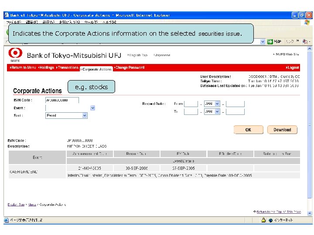The width and height of the screenshot is (314, 235).
Task: Click the Logout link
Action: pyautogui.click(x=292, y=67)
